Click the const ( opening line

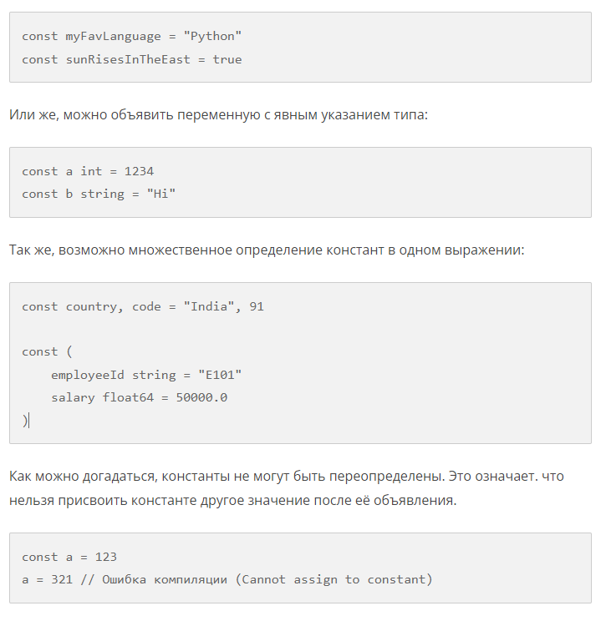coord(47,351)
